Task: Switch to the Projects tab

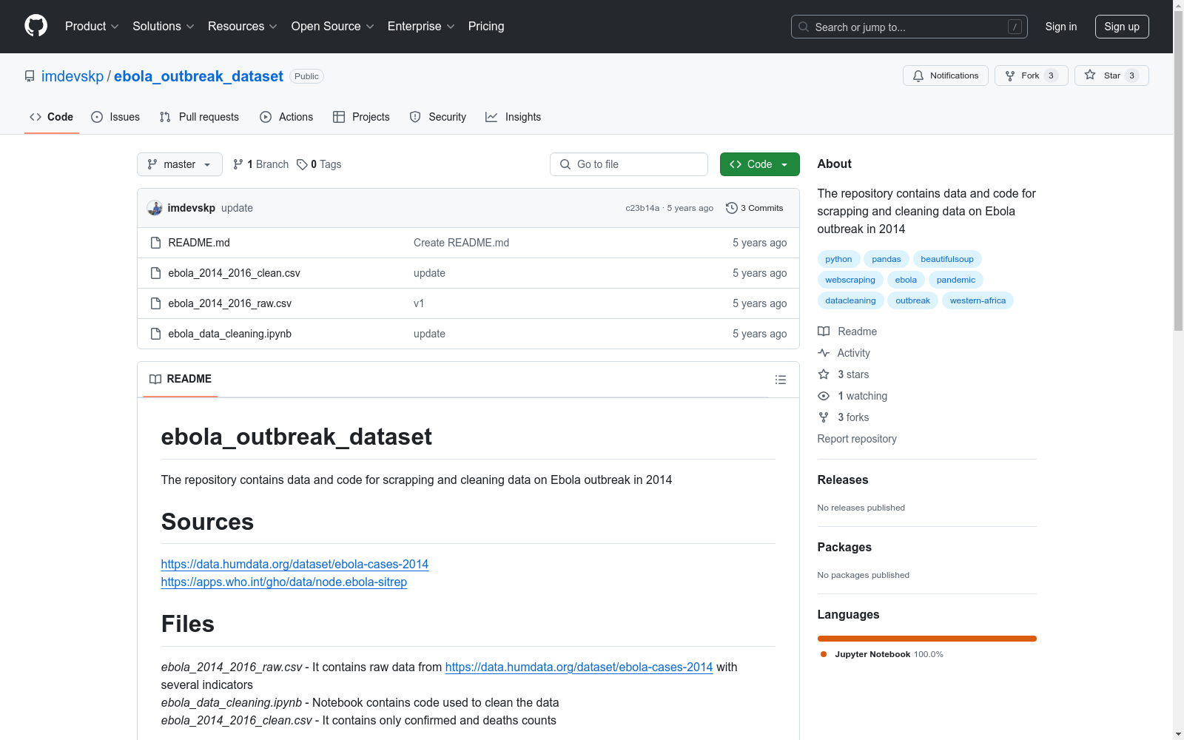Action: coord(361,117)
